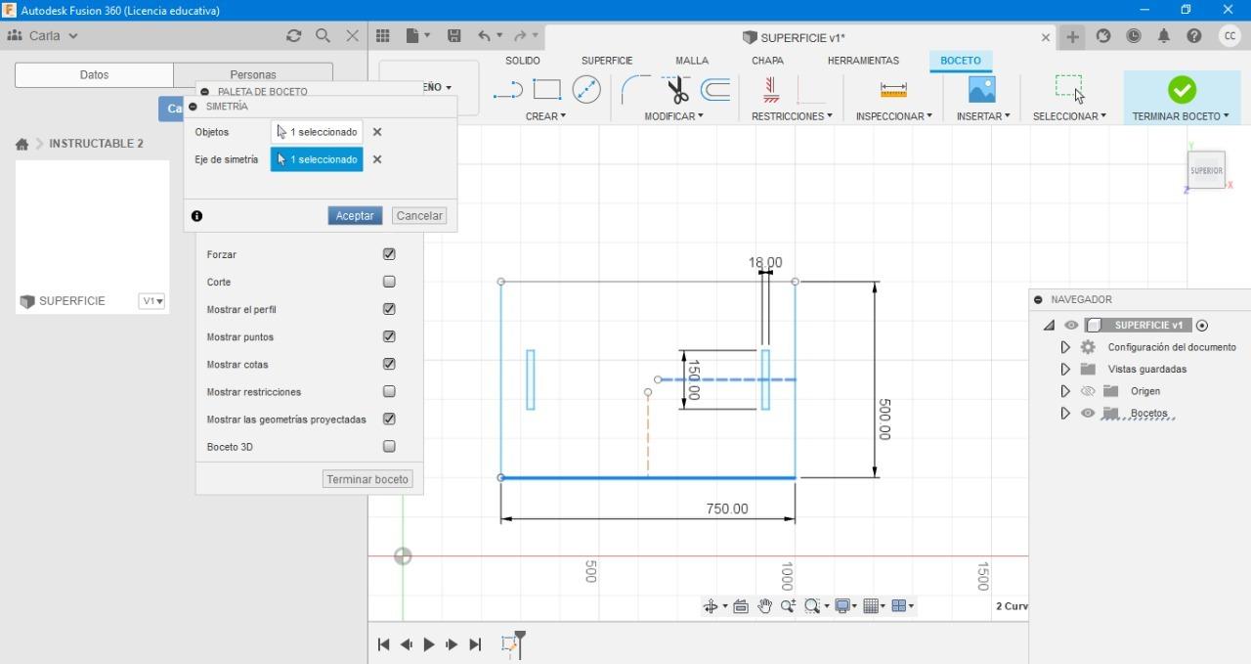Click the Select window icon
Screen dimensions: 1251x664
point(1069,88)
